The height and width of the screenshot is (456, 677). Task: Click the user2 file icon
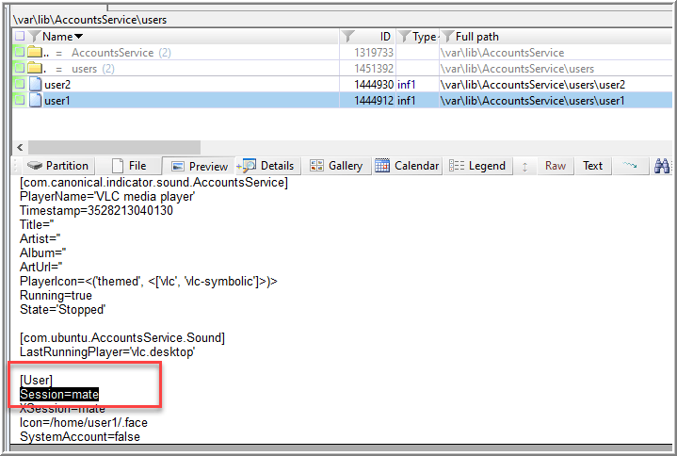pos(35,85)
